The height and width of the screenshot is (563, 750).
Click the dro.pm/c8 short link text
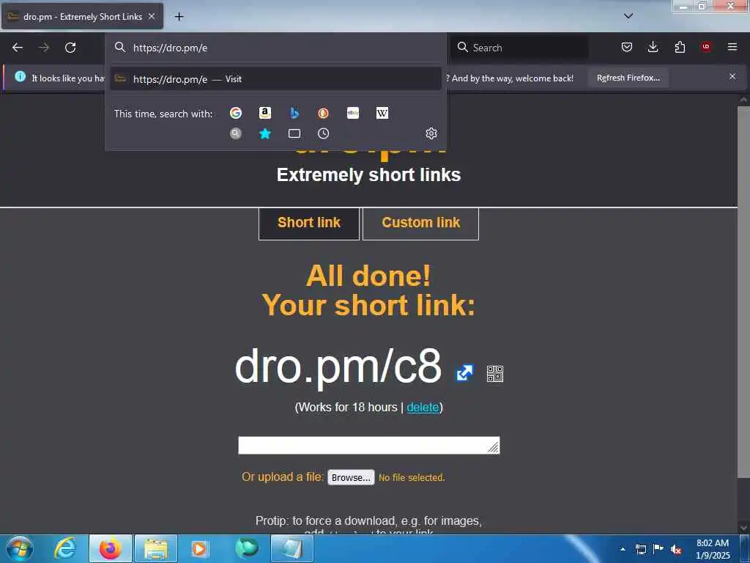(338, 367)
